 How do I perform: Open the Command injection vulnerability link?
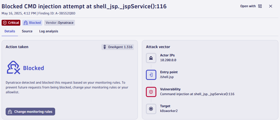click(197, 94)
